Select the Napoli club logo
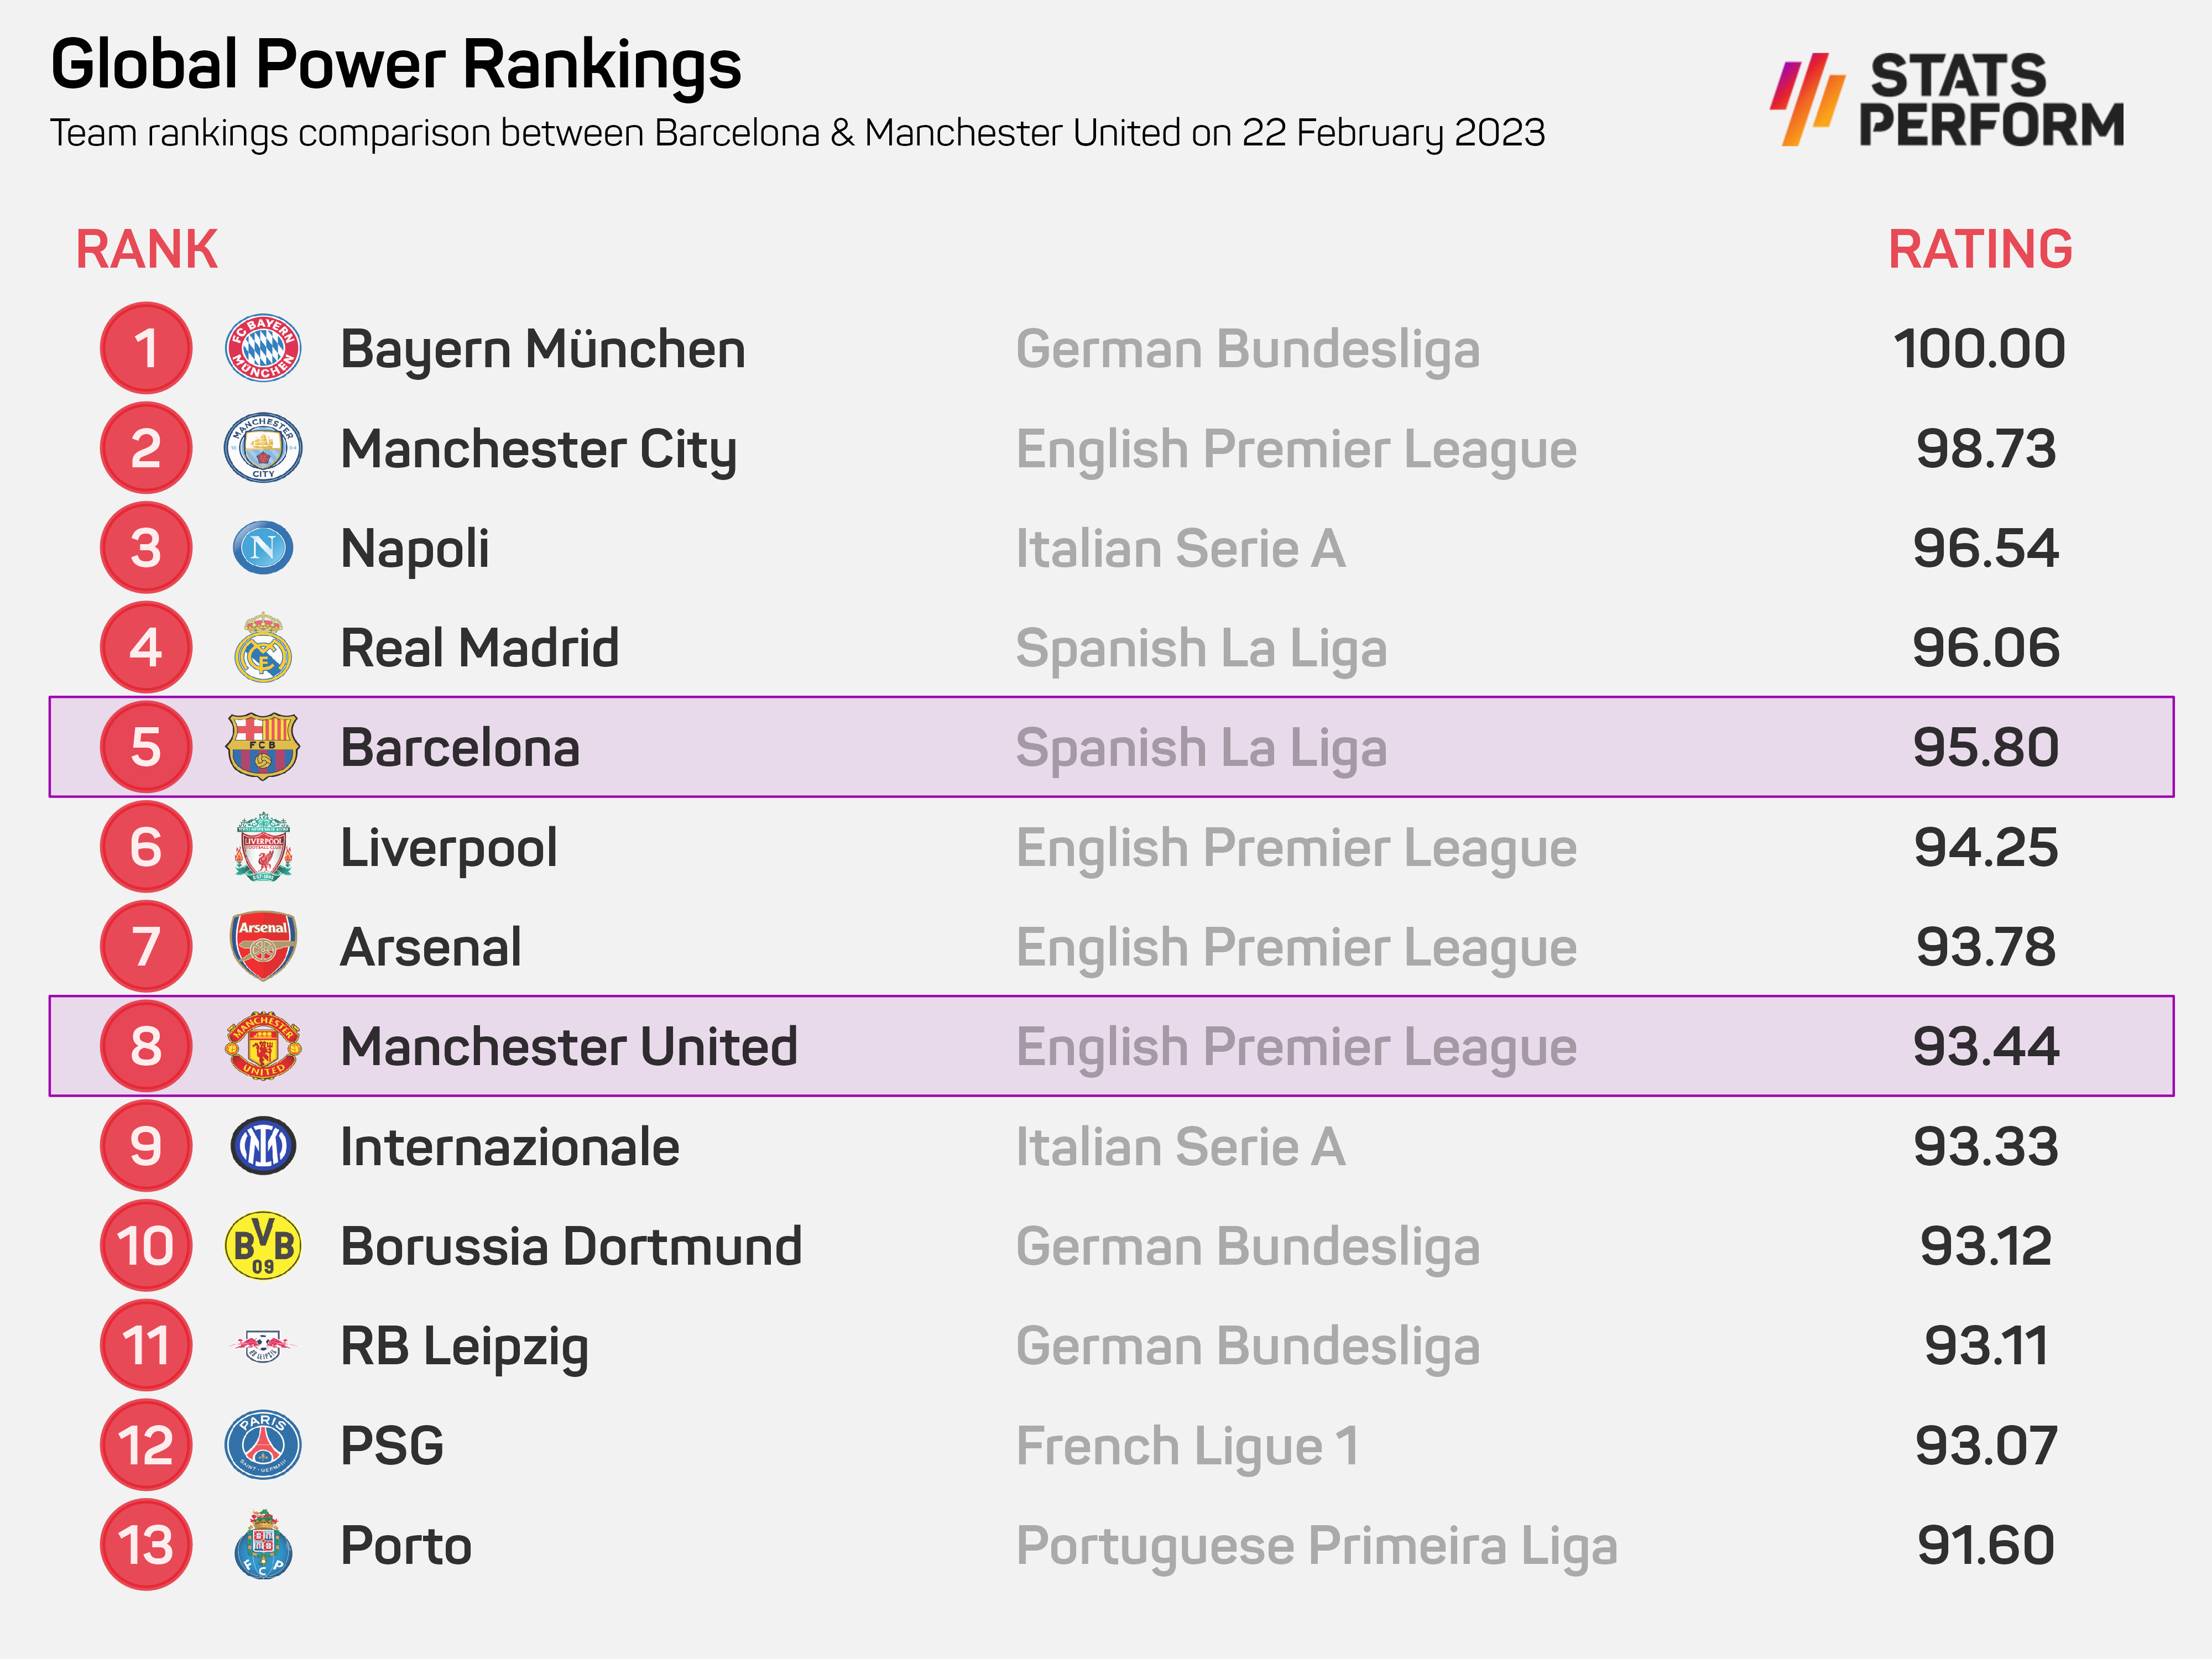 click(x=262, y=548)
